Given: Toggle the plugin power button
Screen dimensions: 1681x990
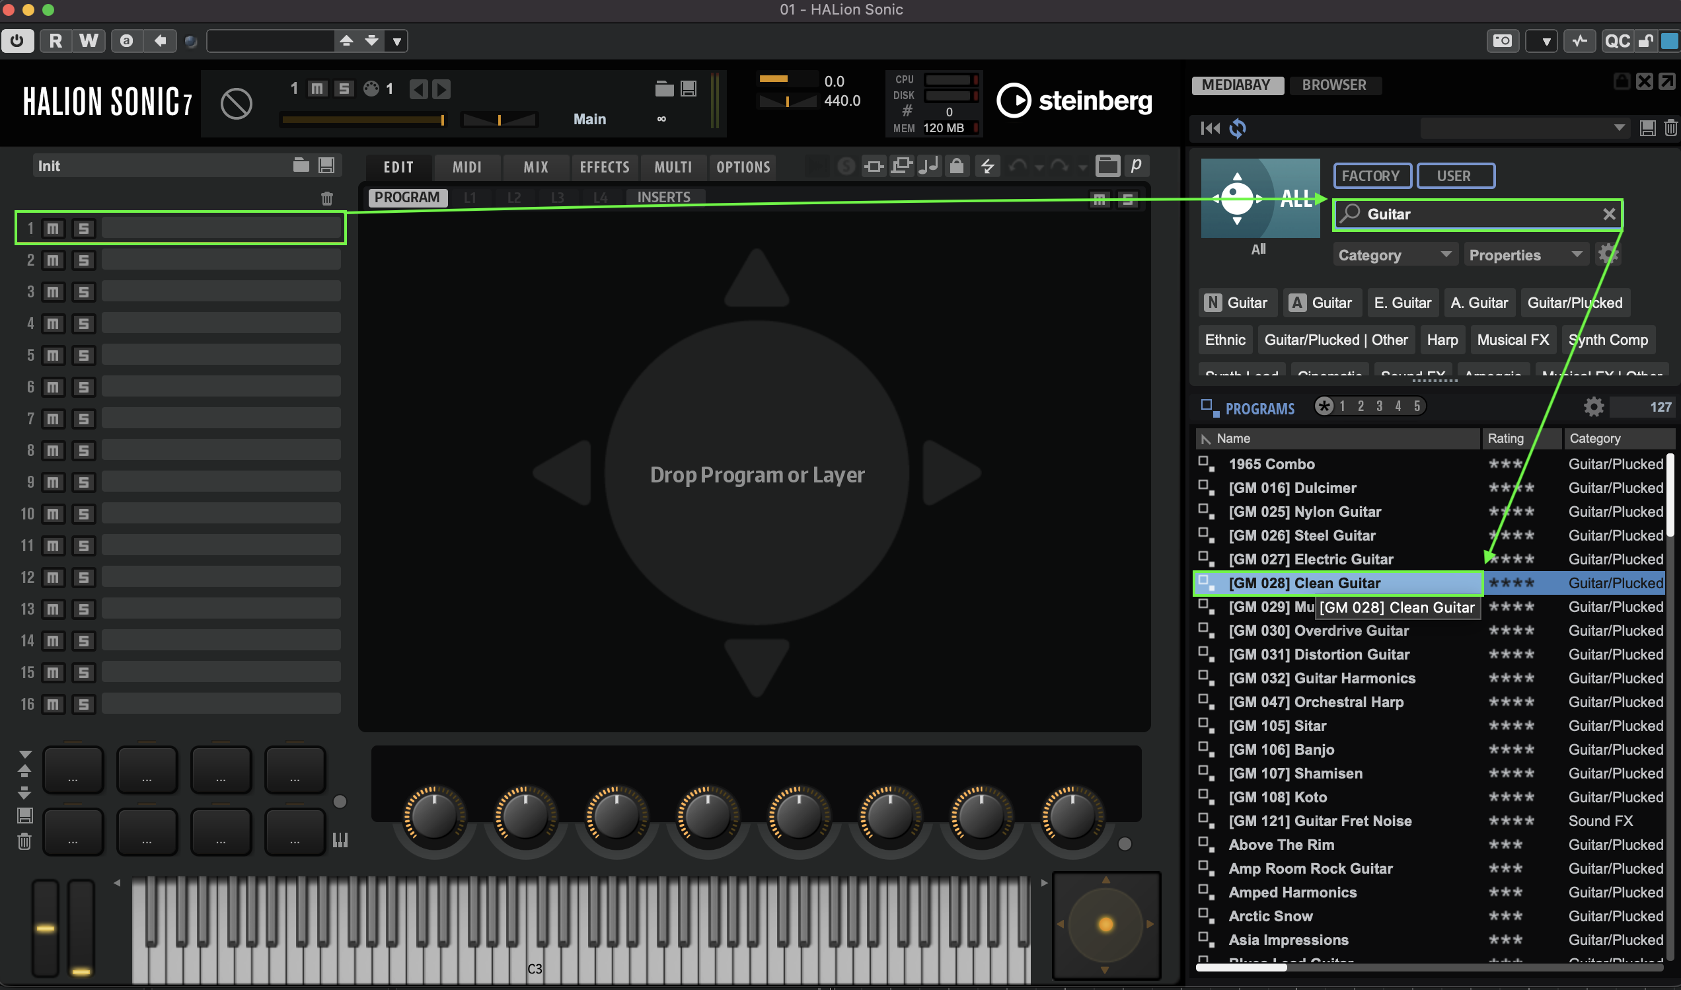Looking at the screenshot, I should tap(17, 41).
